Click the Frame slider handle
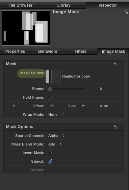Image resolution: width=129 pixels, height=190 pixels. click(50, 89)
